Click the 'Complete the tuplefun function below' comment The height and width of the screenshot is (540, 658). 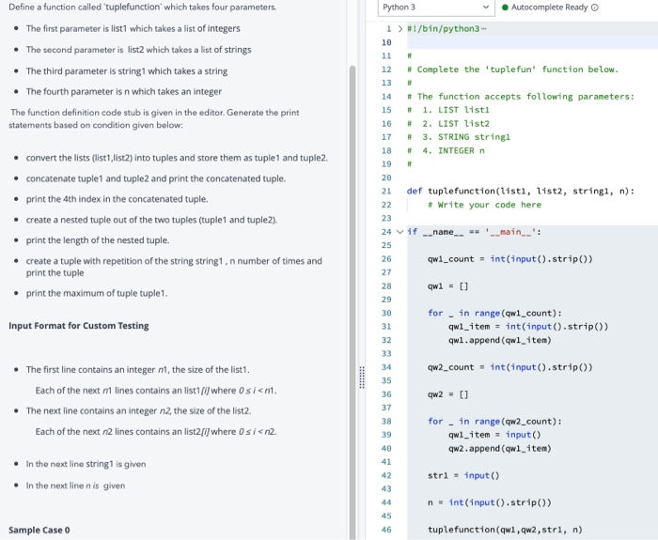[512, 69]
